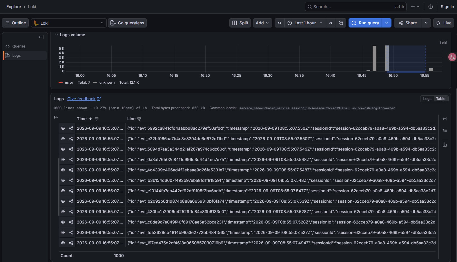
Task: View details of evt_5992ca841 log row
Action: (x=63, y=128)
